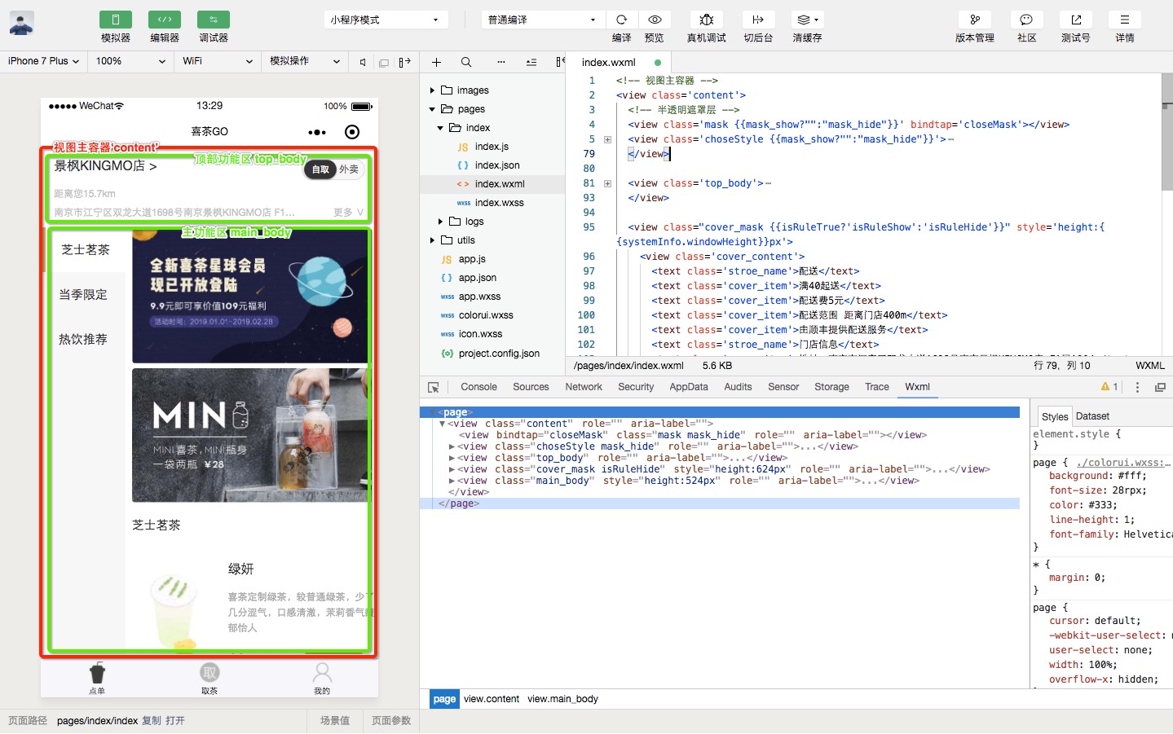This screenshot has height=734, width=1173.
Task: Expand the utils folder
Action: (x=432, y=240)
